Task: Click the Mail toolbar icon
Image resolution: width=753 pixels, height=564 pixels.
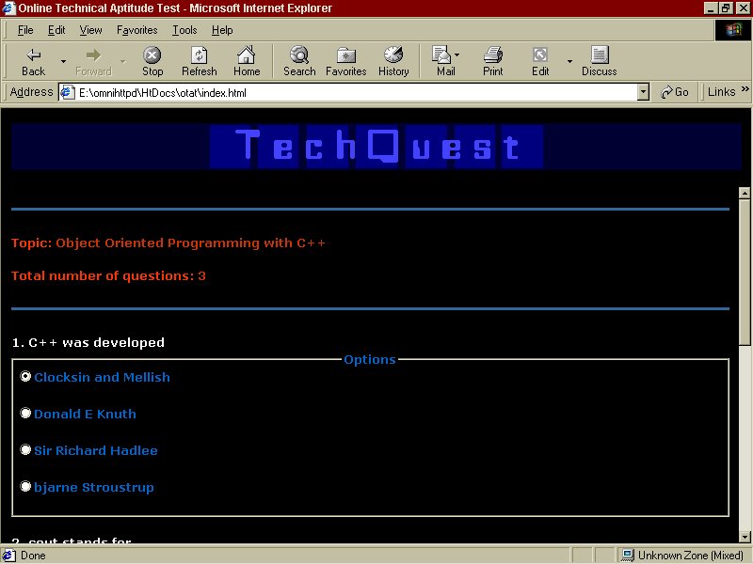Action: click(x=441, y=55)
